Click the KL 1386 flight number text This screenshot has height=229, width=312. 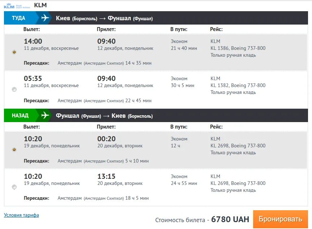(219, 48)
